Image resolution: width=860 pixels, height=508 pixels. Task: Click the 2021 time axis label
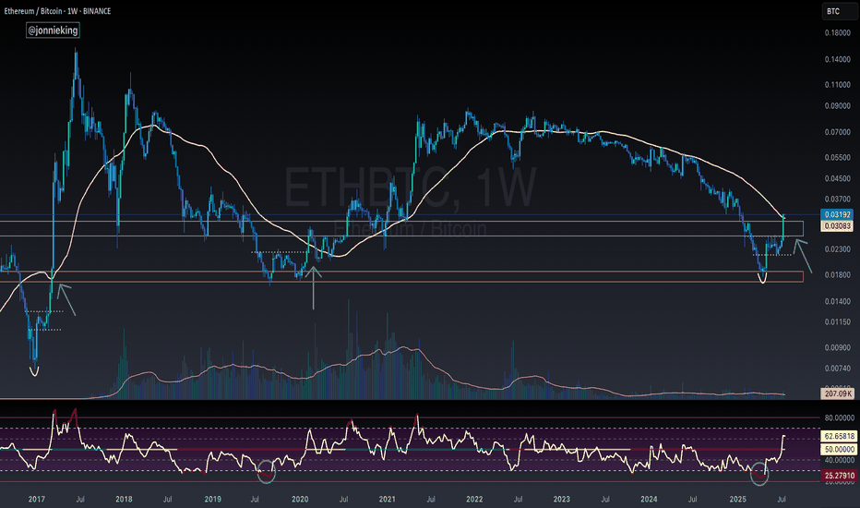388,499
